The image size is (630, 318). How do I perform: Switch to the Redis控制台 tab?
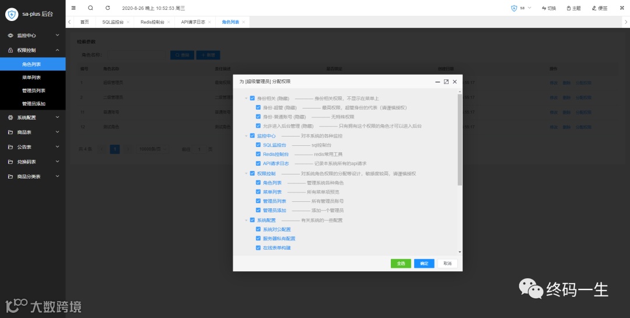click(x=152, y=22)
